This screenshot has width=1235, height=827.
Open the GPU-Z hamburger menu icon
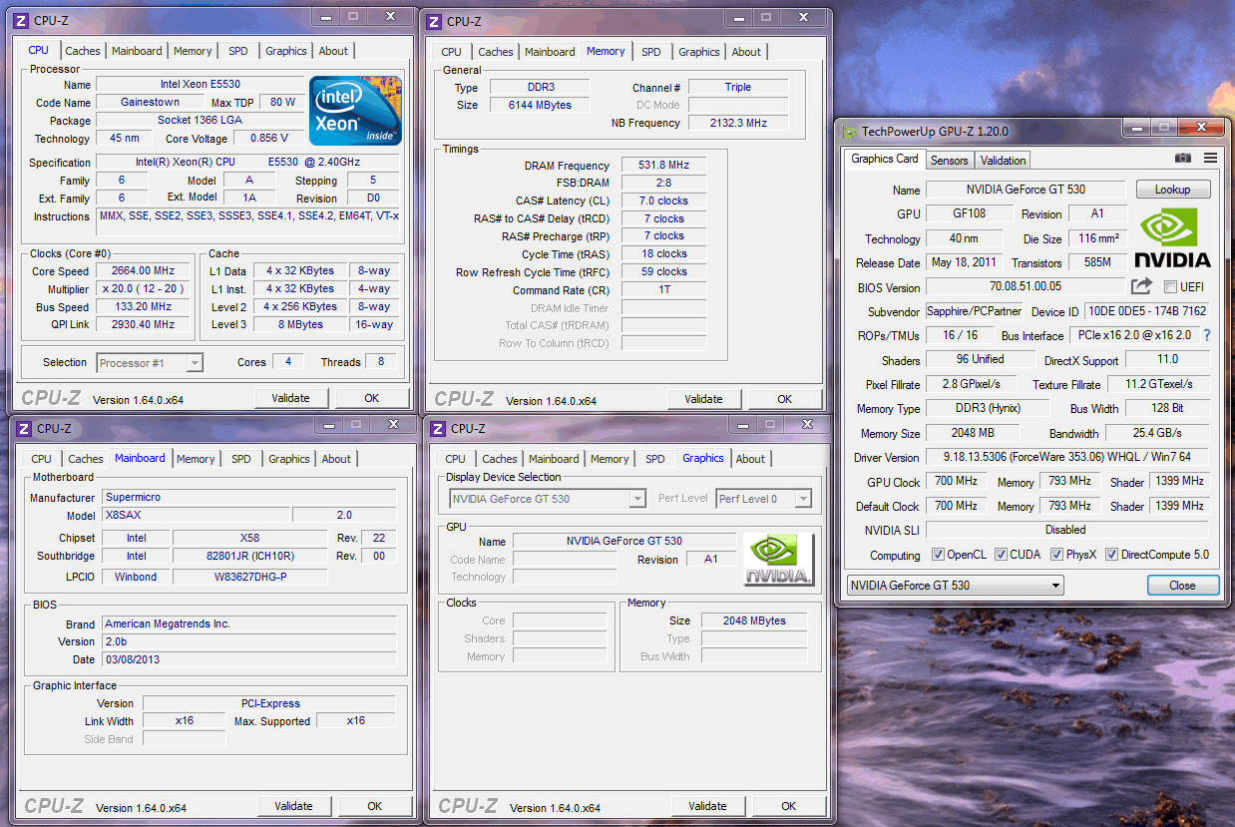[x=1210, y=159]
